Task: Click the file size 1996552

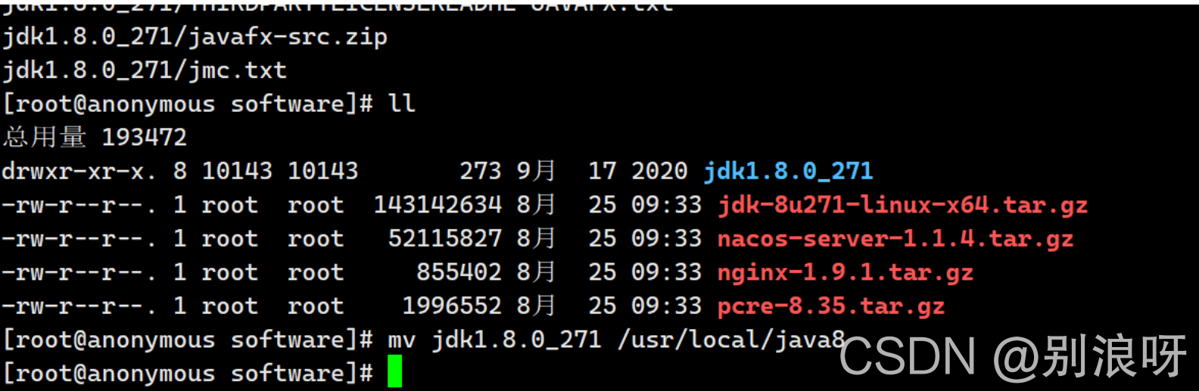Action: (452, 306)
